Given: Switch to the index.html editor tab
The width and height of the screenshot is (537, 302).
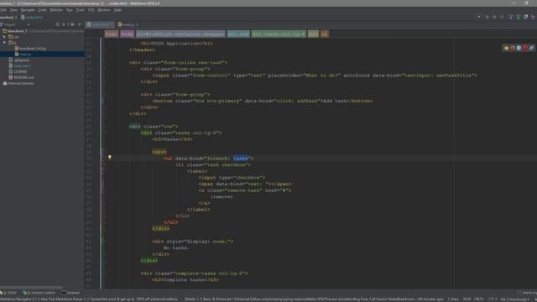Looking at the screenshot, I should coord(100,24).
